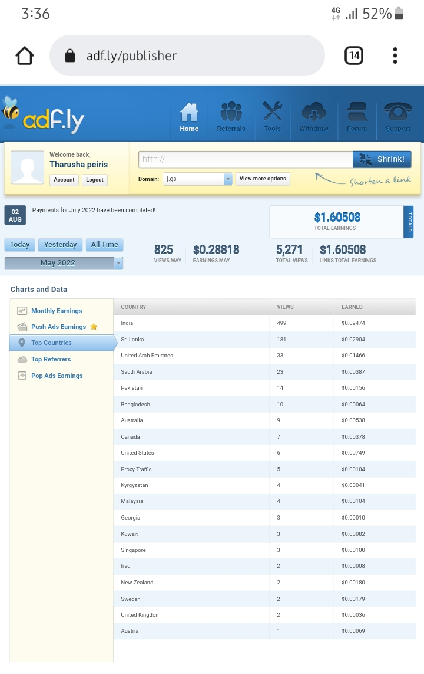Select the Yesterday tab
This screenshot has height=674, width=424.
coord(60,245)
